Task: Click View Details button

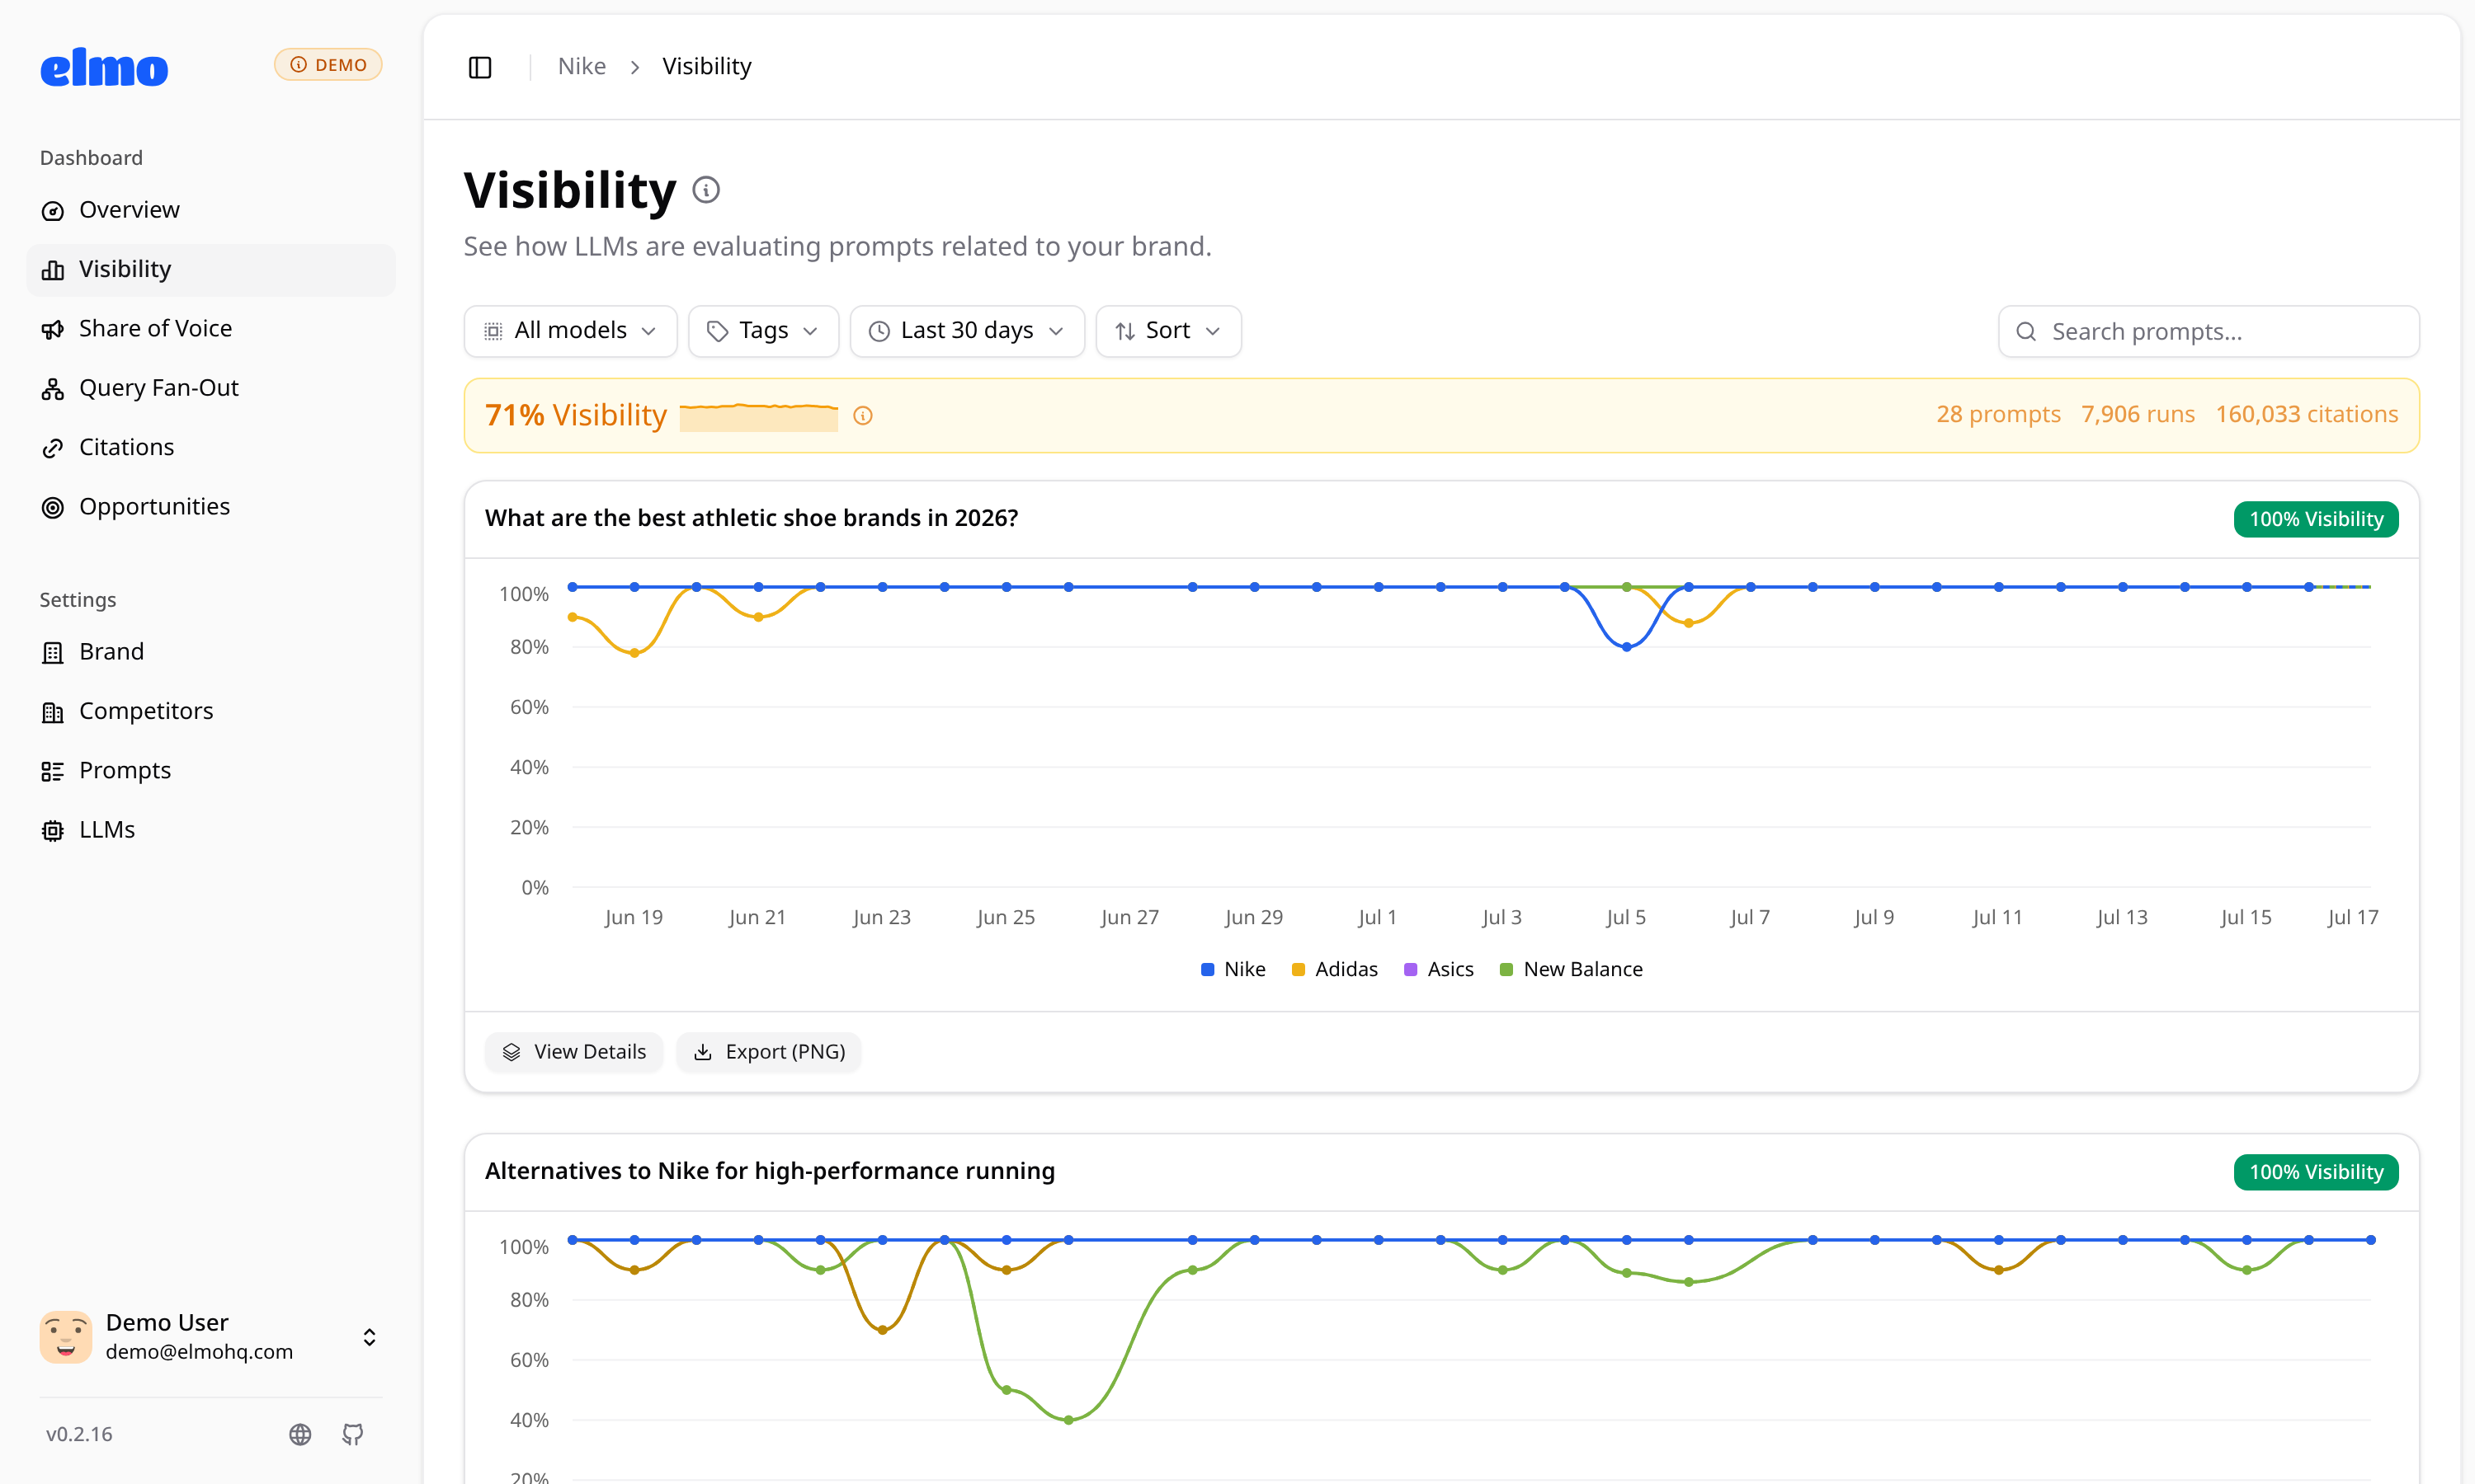Action: click(574, 1052)
